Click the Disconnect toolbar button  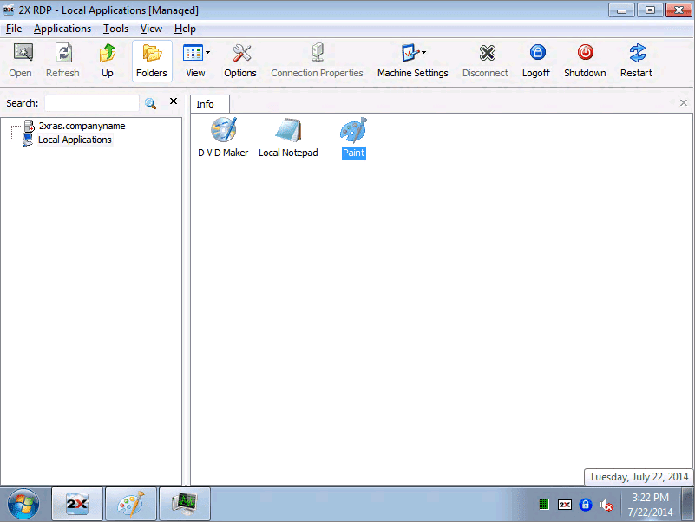[x=485, y=61]
